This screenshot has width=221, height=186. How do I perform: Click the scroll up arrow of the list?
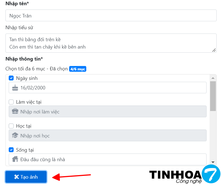pos(213,78)
